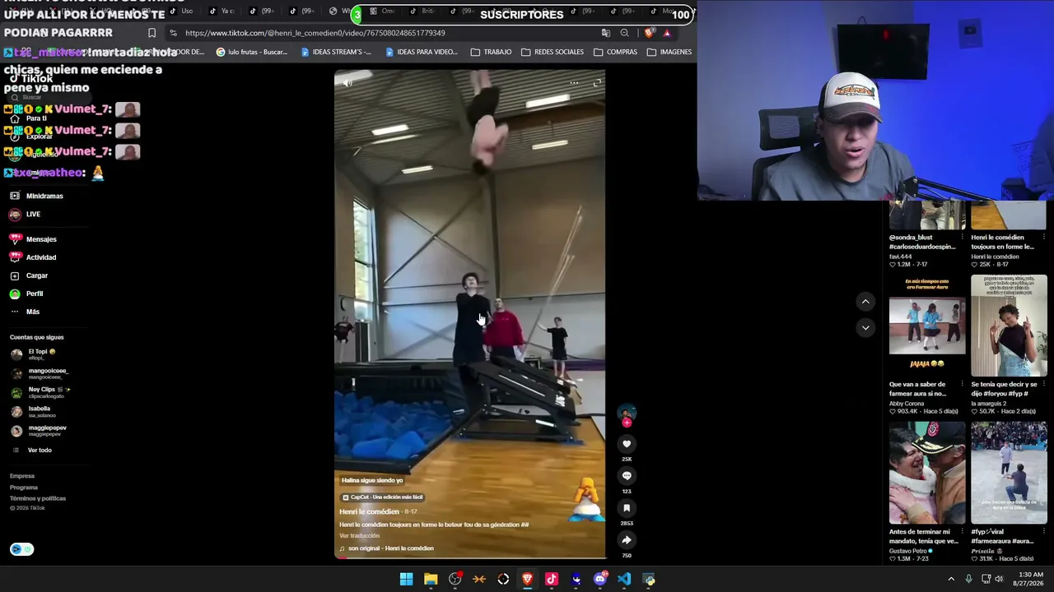
Task: Open comments with 123 count
Action: pyautogui.click(x=627, y=476)
